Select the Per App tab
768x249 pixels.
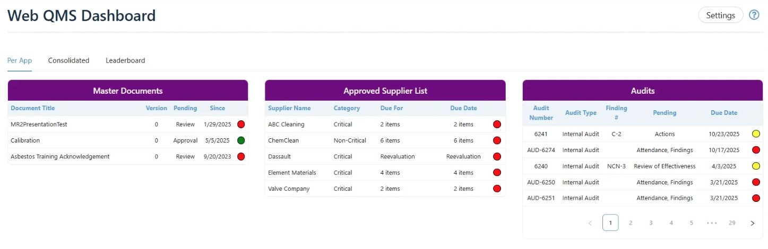[x=20, y=60]
